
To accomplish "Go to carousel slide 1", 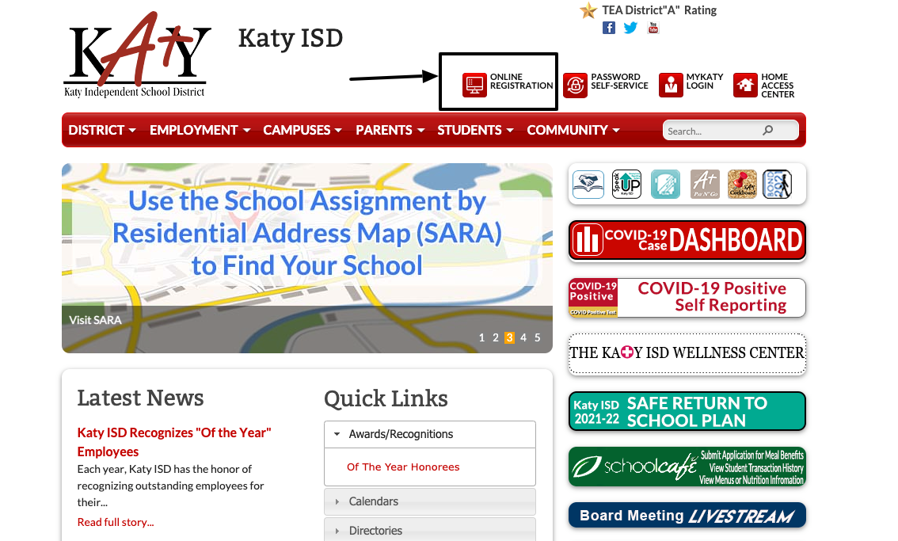I will (482, 337).
